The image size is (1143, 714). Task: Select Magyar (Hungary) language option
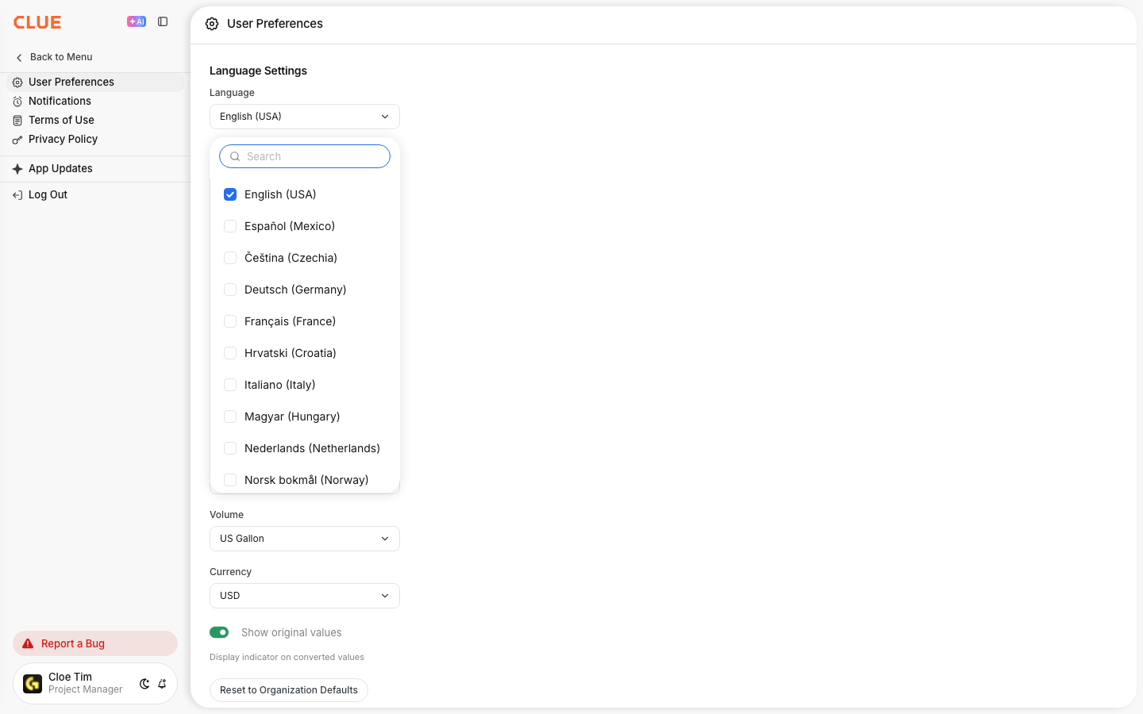click(x=305, y=416)
